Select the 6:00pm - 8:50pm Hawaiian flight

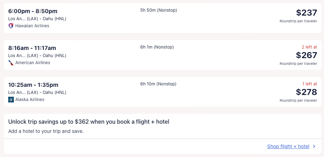click(33, 11)
